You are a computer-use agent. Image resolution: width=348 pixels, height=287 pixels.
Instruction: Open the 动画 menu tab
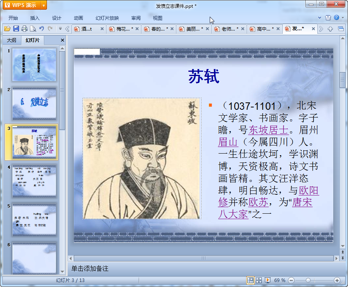(78, 18)
